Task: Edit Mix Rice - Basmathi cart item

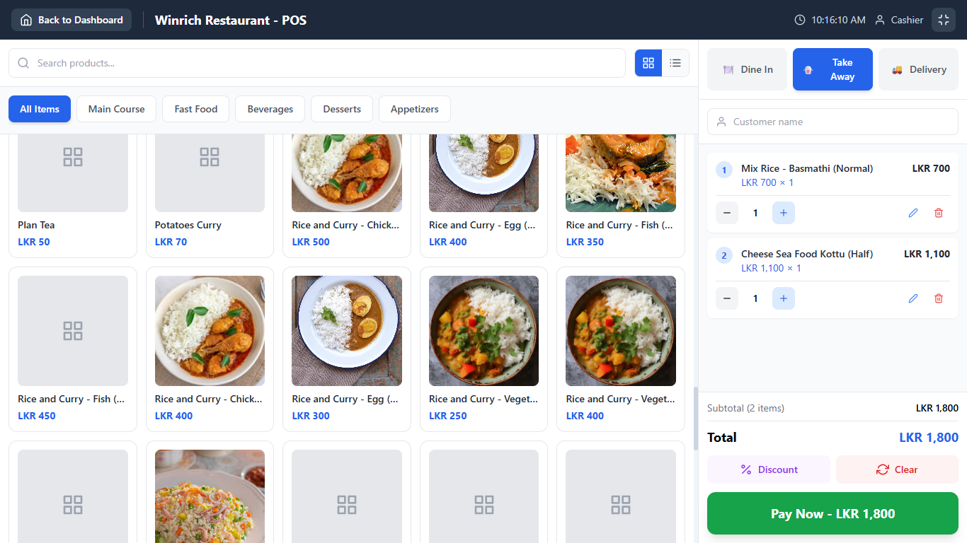Action: click(912, 213)
